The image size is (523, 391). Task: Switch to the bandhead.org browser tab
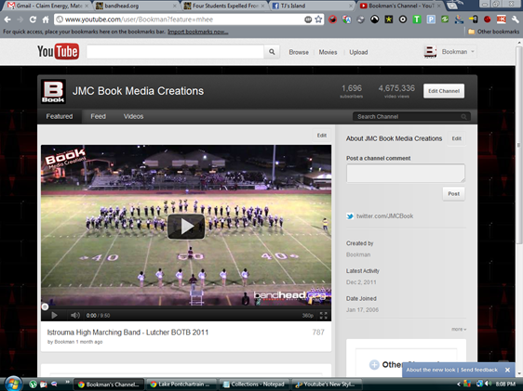[135, 6]
